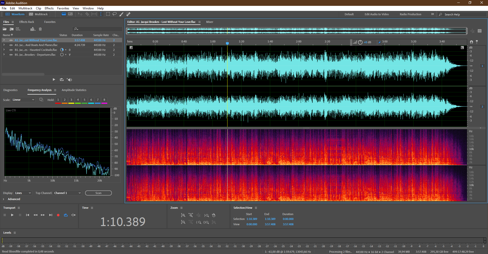Click Import File icon in Files panel

tap(11, 29)
